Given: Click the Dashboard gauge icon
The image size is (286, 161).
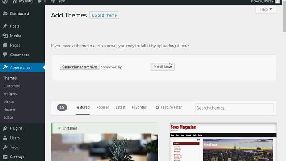Looking at the screenshot, I should [x=5, y=13].
